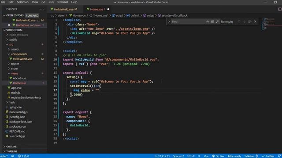This screenshot has width=282, height=158.
Task: Select HelloWorld.vue in Open Editors list
Action: coord(26,20)
